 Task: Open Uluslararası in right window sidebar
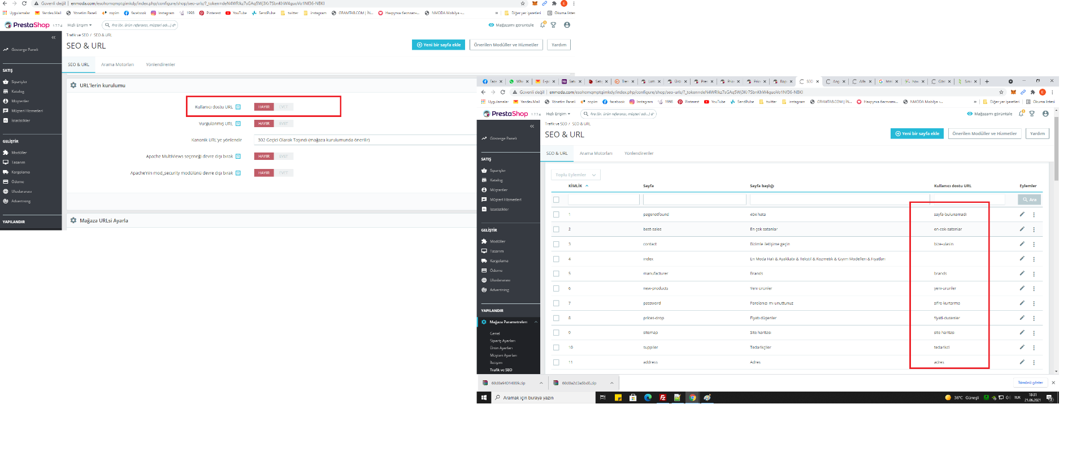pos(500,280)
